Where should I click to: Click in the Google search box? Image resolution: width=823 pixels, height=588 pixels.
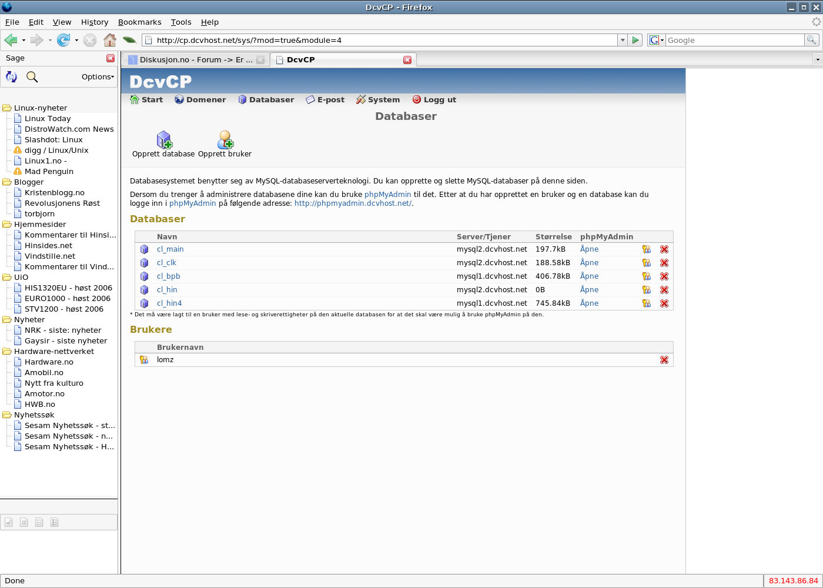(x=735, y=40)
